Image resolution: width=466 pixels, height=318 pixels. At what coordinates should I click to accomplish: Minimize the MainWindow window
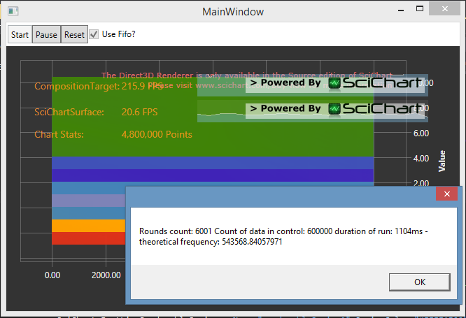[401, 10]
